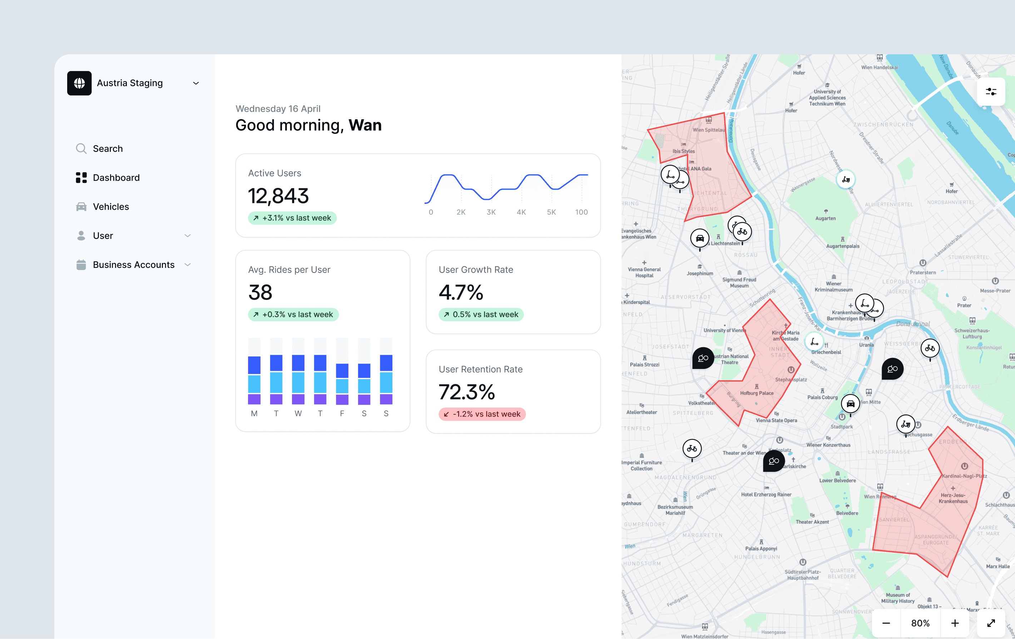Viewport: 1015px width, 639px height.
Task: Click the Austria Staging globe logo
Action: [x=79, y=83]
